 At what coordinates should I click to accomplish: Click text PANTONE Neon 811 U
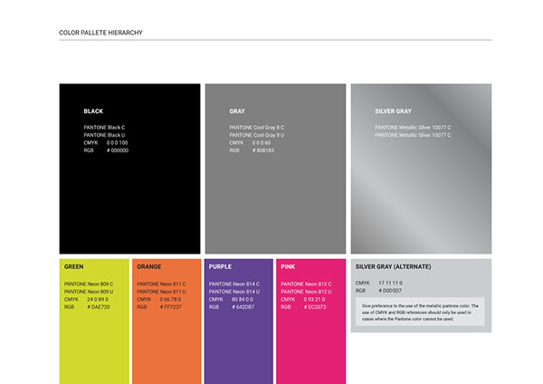(x=161, y=292)
